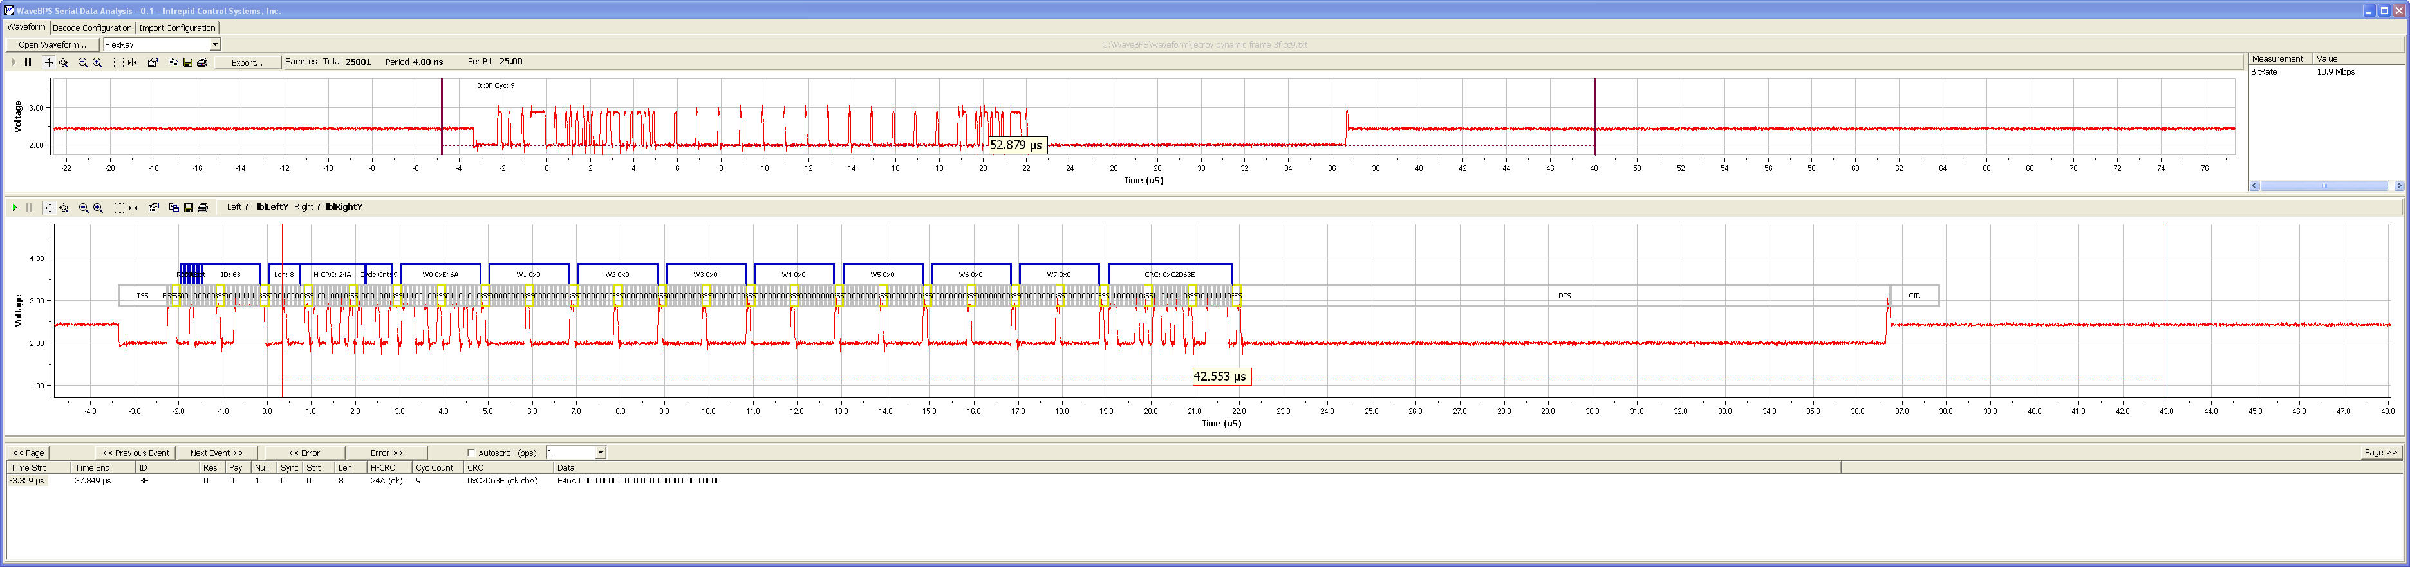Image resolution: width=2410 pixels, height=567 pixels.
Task: Copy the upper waveform to clipboard
Action: (x=173, y=62)
